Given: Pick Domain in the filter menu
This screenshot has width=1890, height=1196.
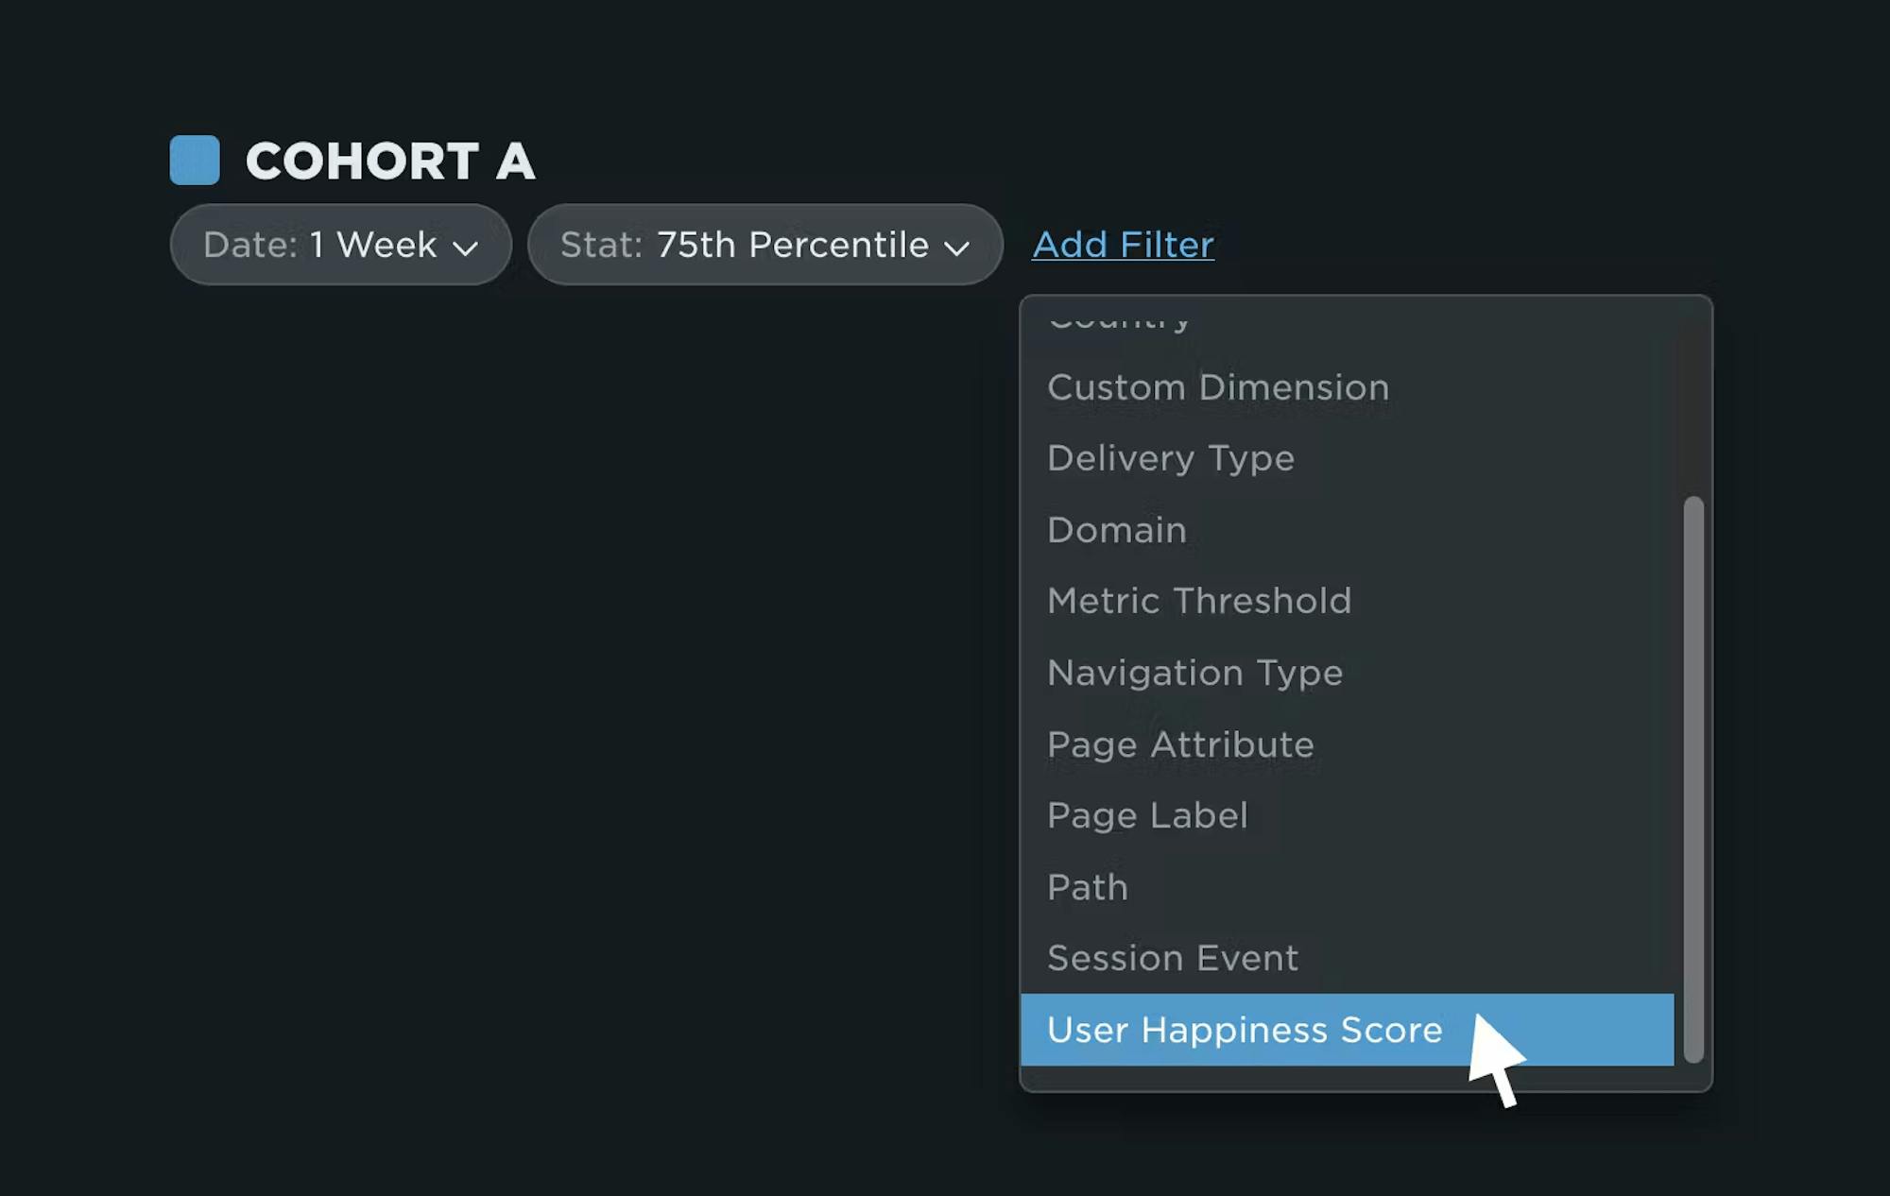Looking at the screenshot, I should 1117,530.
